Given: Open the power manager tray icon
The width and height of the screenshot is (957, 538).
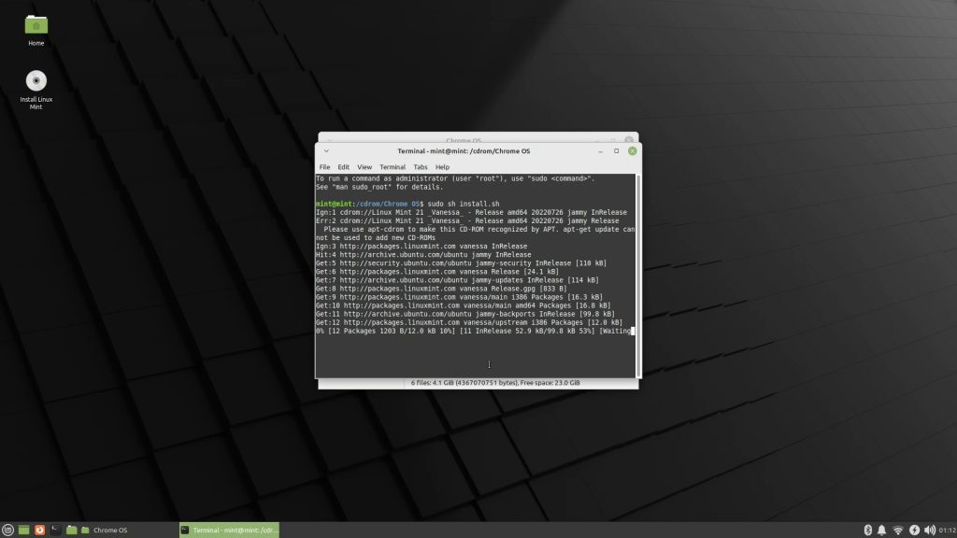Looking at the screenshot, I should coord(914,530).
